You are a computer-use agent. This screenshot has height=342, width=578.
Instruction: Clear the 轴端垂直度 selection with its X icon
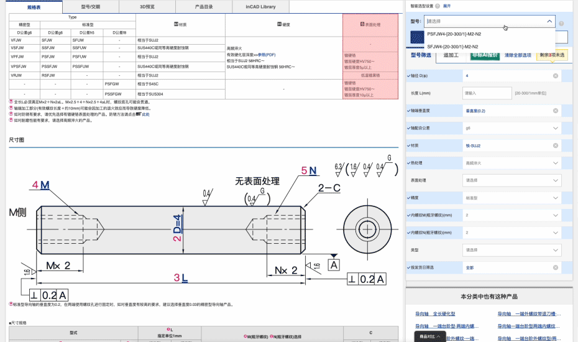coord(556,111)
